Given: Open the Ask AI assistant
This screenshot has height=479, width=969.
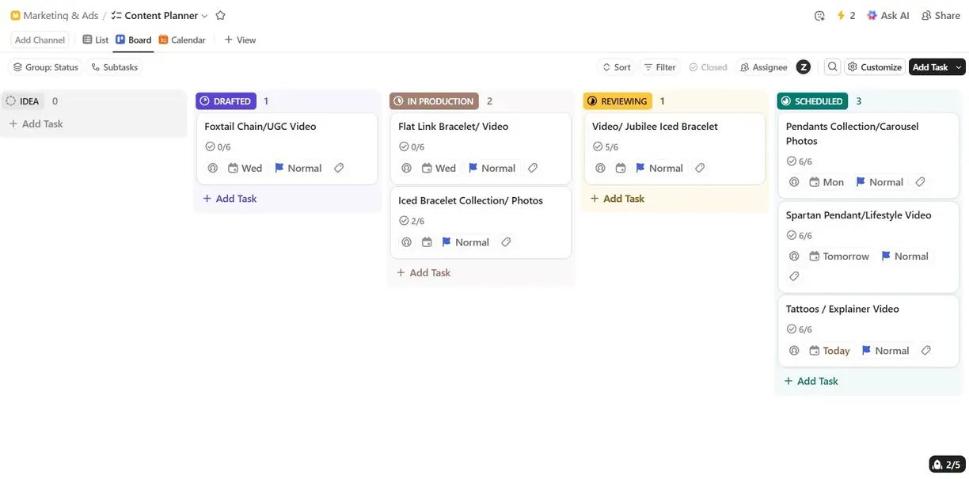Looking at the screenshot, I should (x=888, y=15).
